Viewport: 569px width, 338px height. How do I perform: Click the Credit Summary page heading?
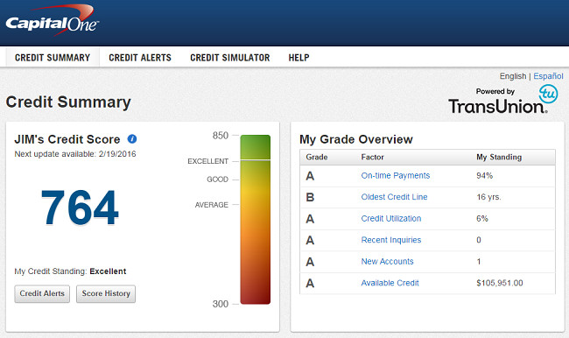pyautogui.click(x=68, y=102)
